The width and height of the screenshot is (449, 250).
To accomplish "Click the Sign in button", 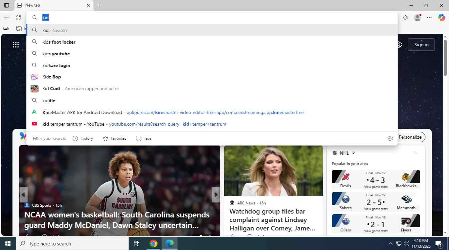I will [x=421, y=45].
